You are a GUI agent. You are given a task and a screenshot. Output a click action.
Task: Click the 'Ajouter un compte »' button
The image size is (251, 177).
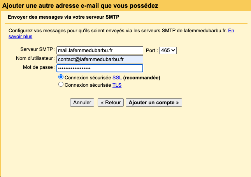click(x=154, y=103)
